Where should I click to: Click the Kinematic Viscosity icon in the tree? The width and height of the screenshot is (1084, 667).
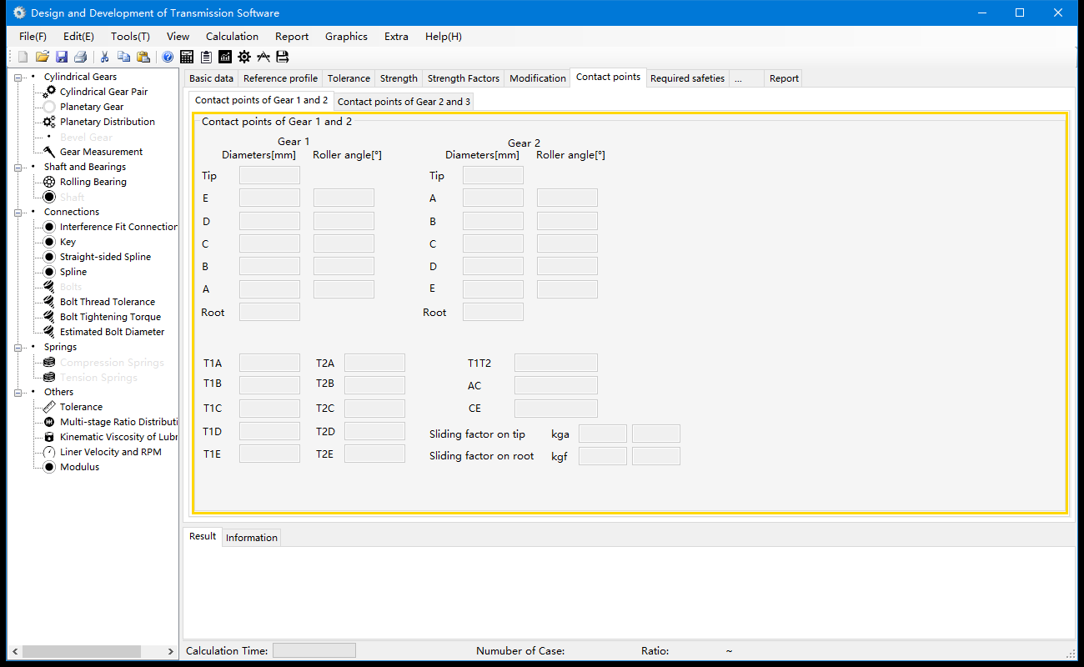pyautogui.click(x=49, y=437)
